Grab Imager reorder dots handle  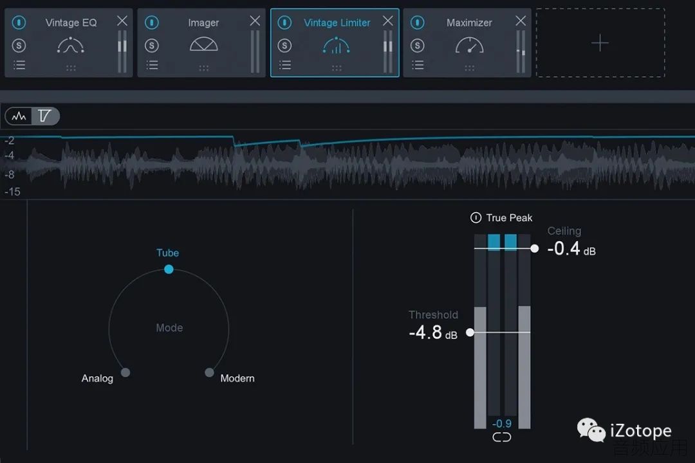pos(203,68)
